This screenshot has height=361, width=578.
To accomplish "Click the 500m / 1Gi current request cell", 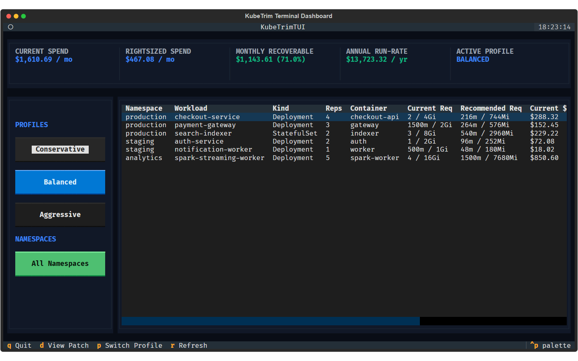I will tap(428, 150).
